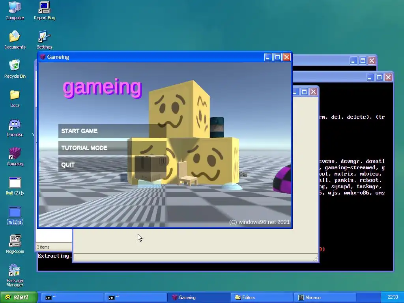Switch to the second terminal taskbar entry
This screenshot has width=404, height=303.
tap(135, 297)
